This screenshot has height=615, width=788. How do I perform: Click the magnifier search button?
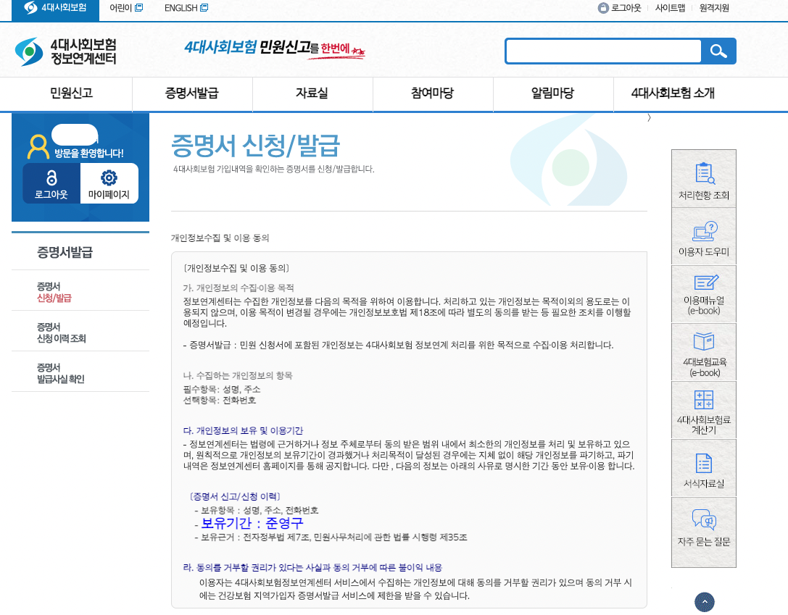coord(718,51)
